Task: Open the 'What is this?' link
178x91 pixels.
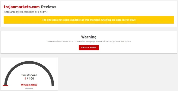Action: (29, 85)
